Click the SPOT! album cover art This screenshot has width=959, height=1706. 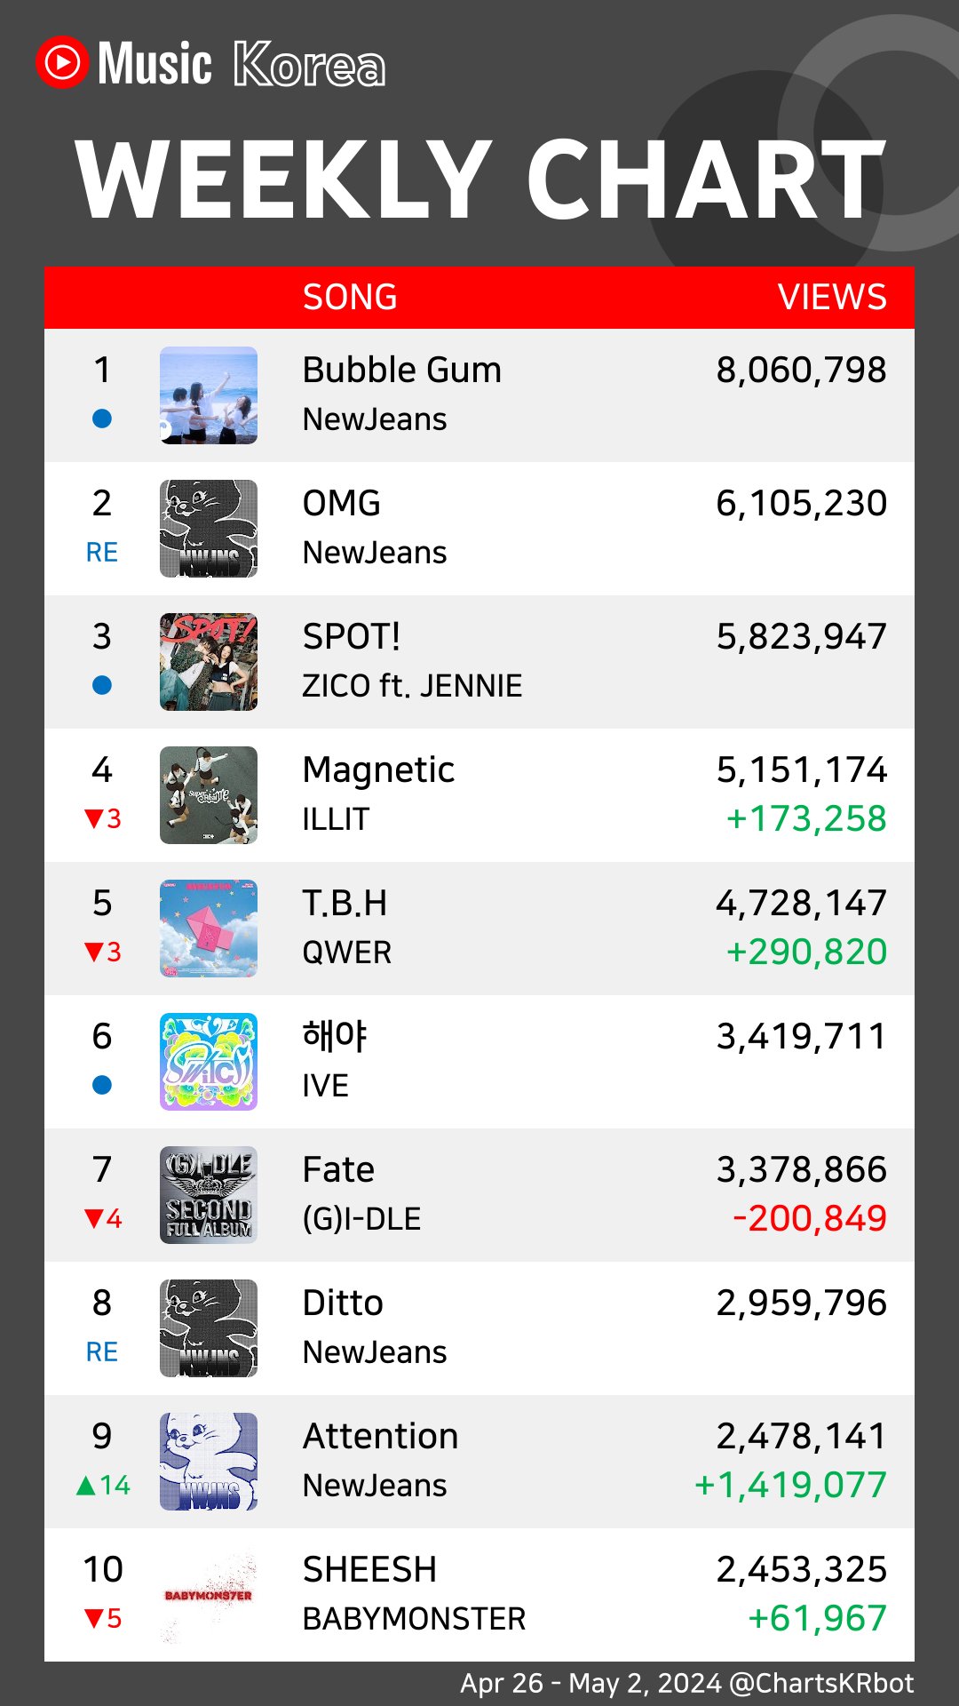[209, 662]
